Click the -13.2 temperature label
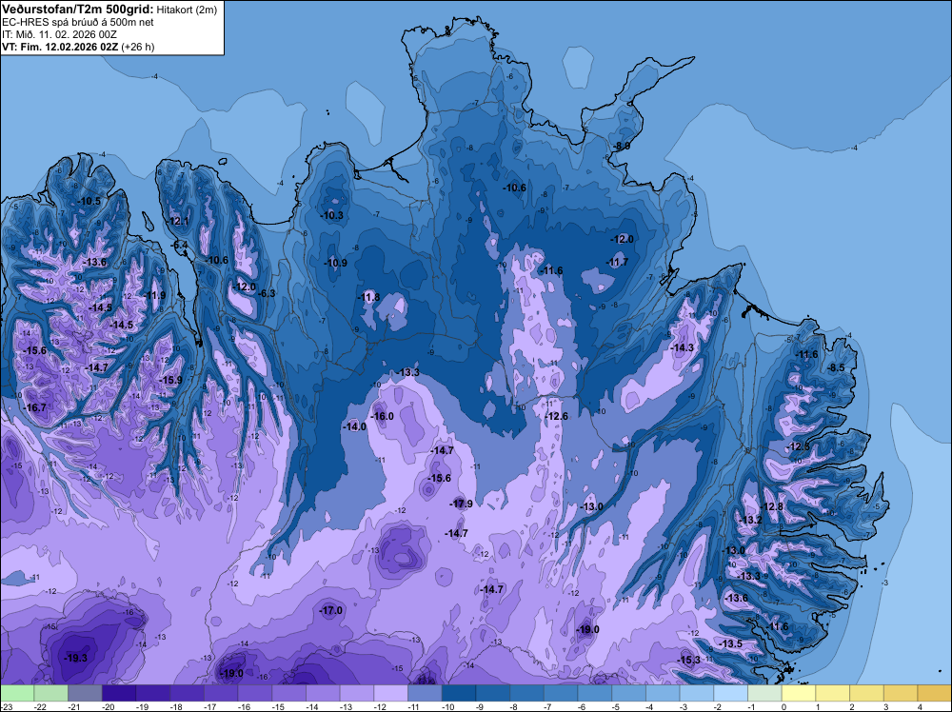Viewport: 952px width, 712px height. coord(751,520)
